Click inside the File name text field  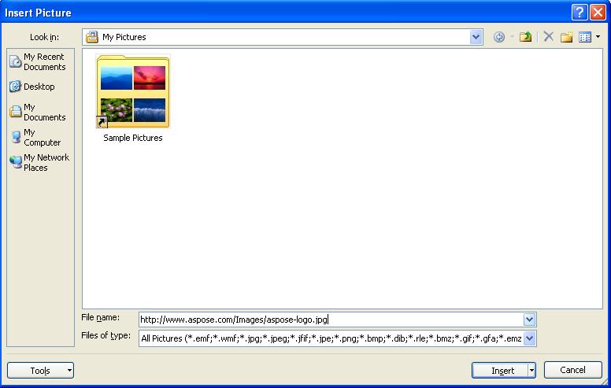point(331,320)
